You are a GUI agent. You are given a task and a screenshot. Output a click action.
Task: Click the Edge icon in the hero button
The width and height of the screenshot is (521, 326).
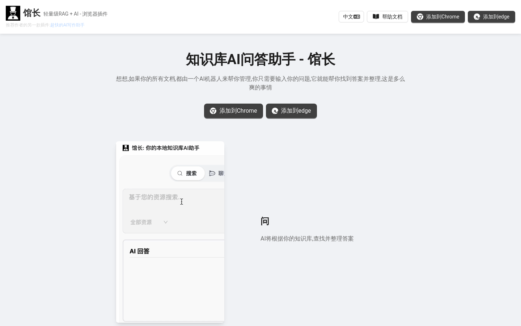(x=275, y=111)
